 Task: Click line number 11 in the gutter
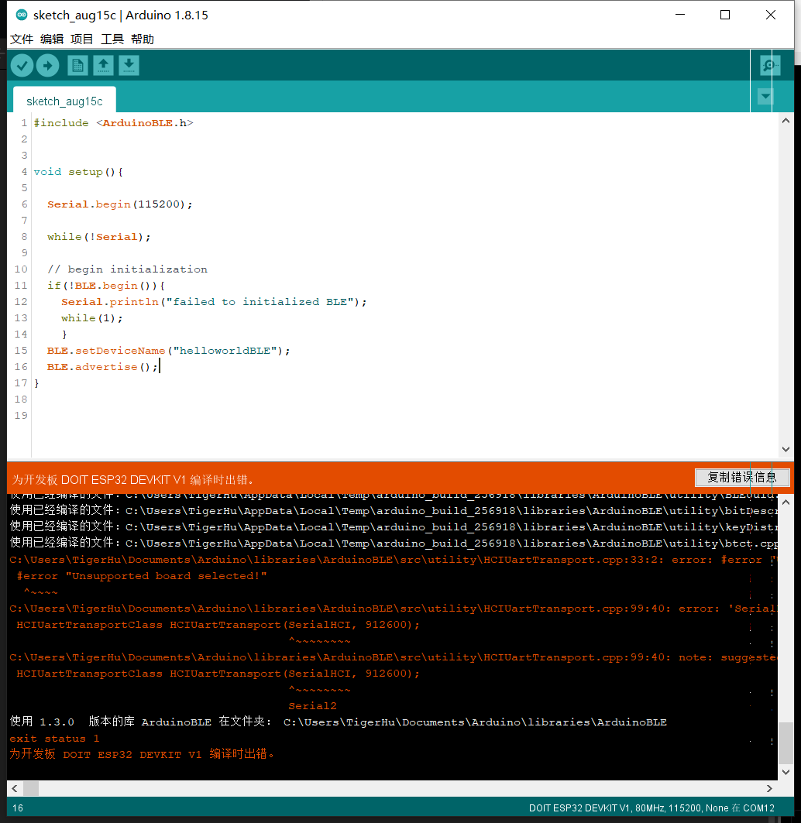click(x=19, y=285)
